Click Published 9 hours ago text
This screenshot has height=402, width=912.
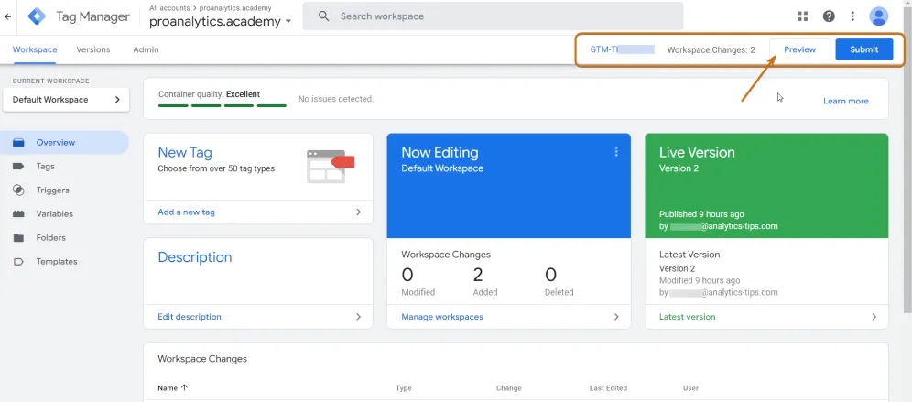coord(701,214)
